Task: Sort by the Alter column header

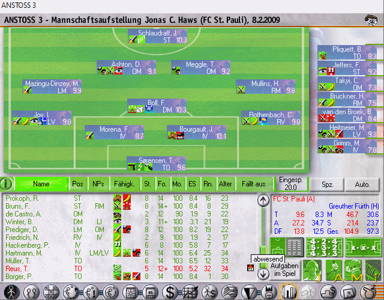Action: 226,184
